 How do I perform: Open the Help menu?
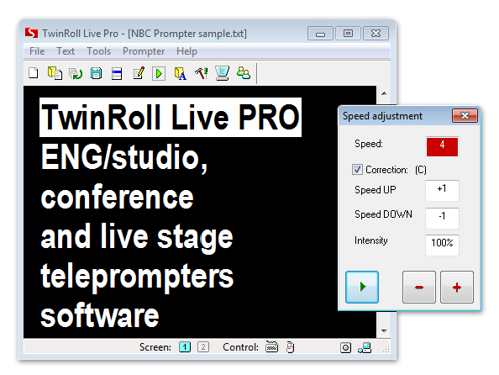(x=186, y=51)
